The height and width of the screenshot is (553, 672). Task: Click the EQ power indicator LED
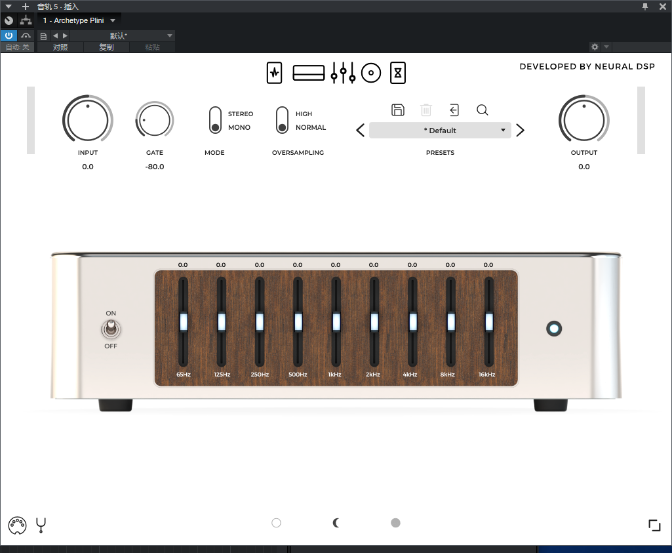coord(554,329)
